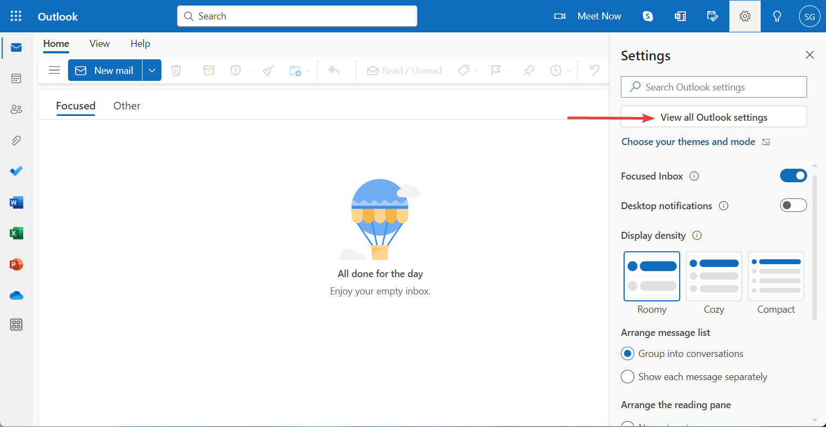The height and width of the screenshot is (427, 826).
Task: Open the To Do checkmark icon
Action: (x=16, y=171)
